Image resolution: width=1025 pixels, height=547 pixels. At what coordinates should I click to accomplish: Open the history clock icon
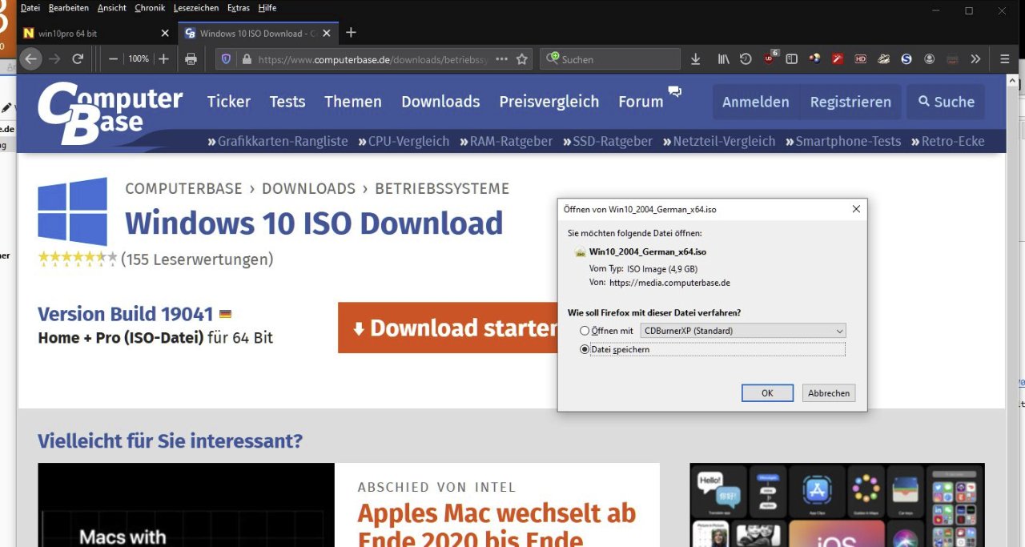746,59
